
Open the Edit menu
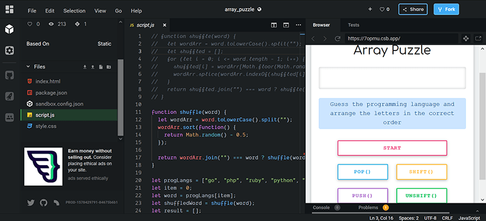[x=50, y=11]
